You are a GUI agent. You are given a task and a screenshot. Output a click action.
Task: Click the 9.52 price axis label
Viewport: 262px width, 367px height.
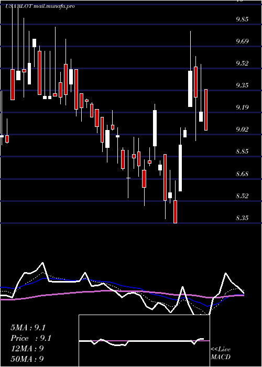(x=242, y=63)
